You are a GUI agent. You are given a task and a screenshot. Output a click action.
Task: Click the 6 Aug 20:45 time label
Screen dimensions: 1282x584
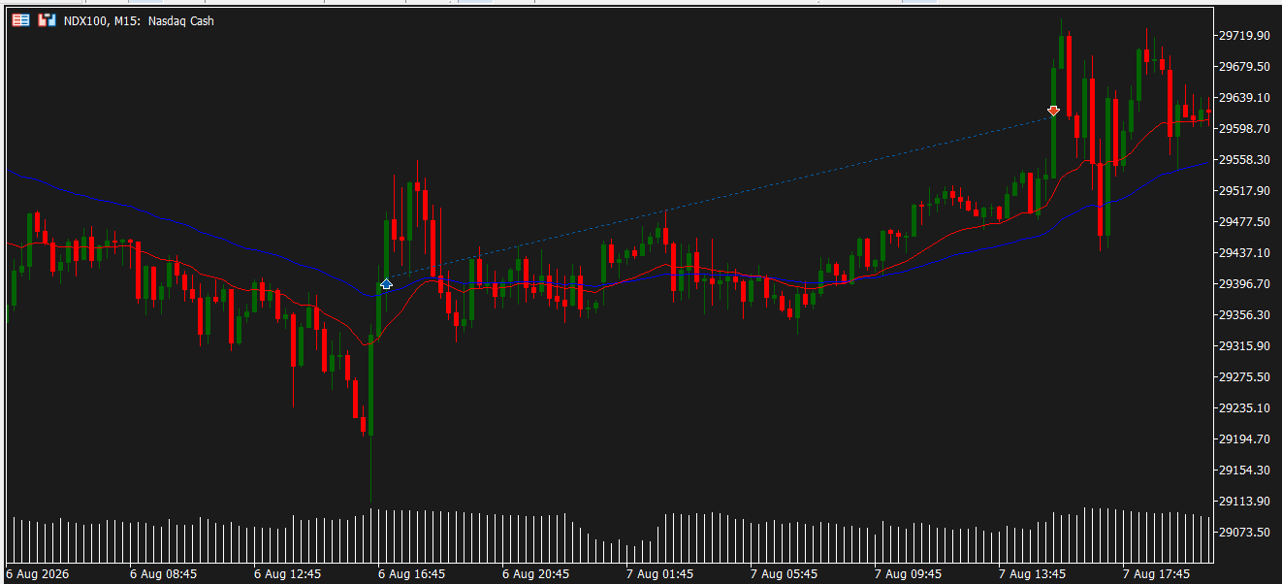tap(535, 574)
